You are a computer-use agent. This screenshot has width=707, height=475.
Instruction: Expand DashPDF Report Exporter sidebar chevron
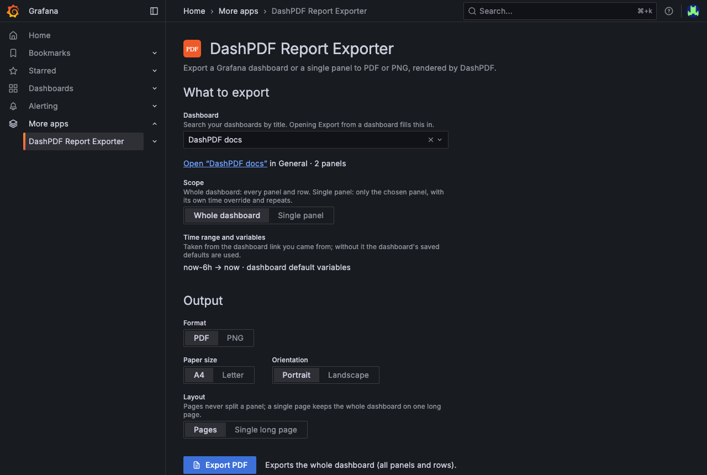(x=155, y=141)
